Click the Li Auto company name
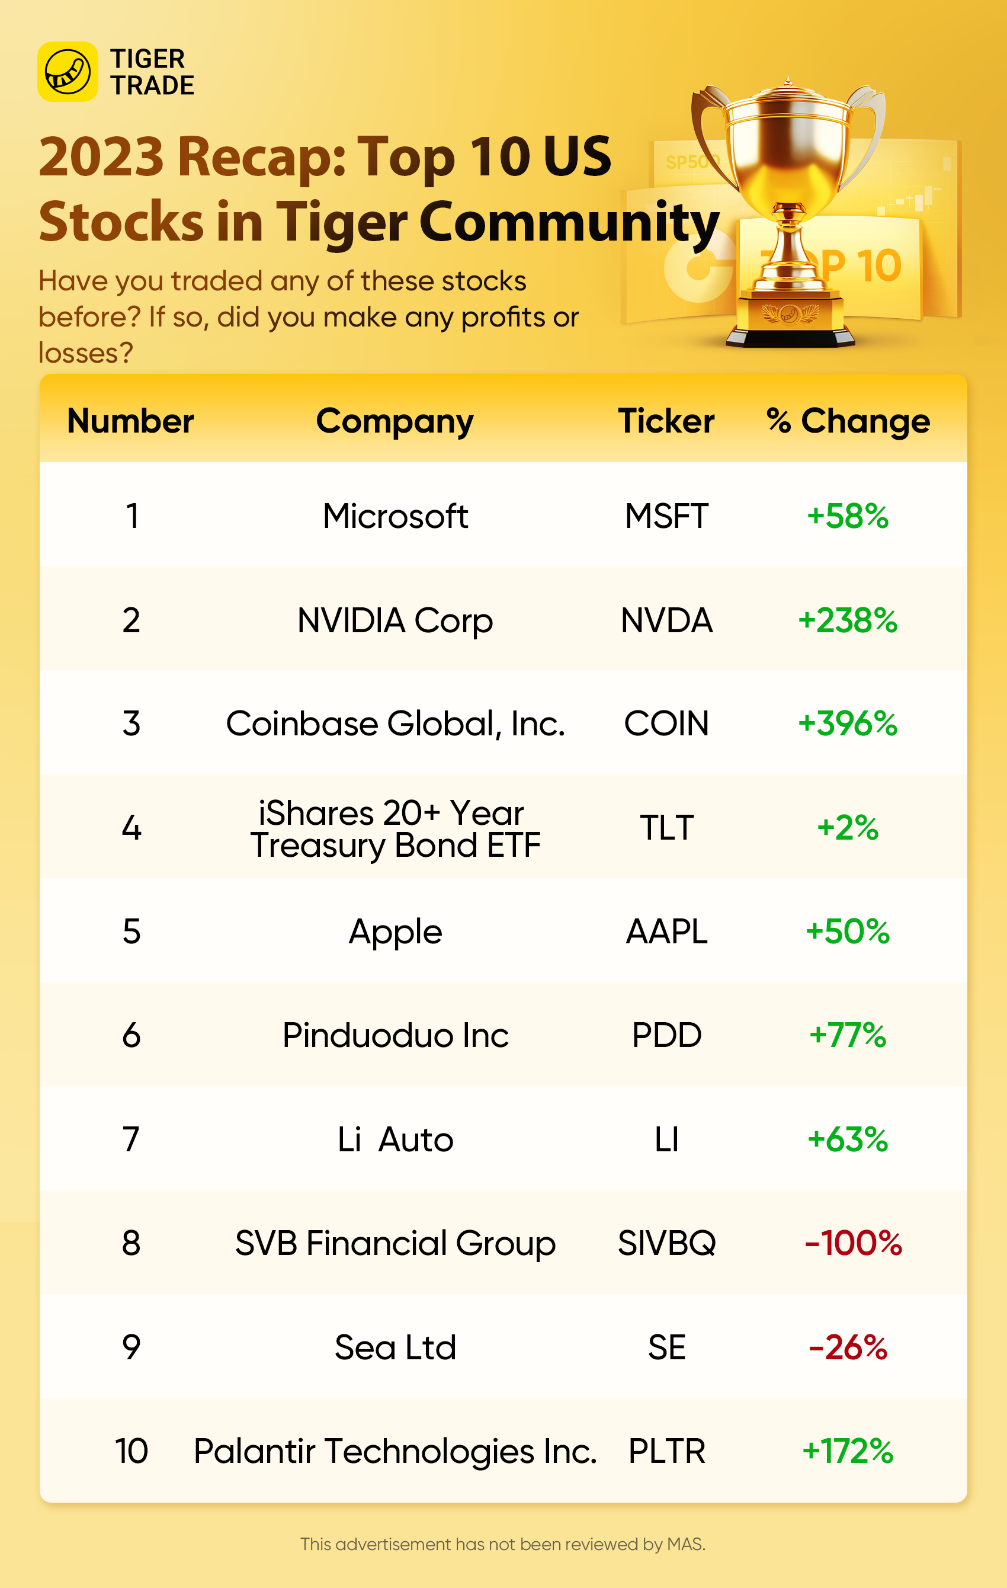1007x1588 pixels. coord(395,1139)
